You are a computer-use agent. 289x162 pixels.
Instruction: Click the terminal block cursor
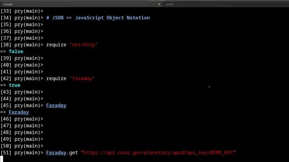click(x=1, y=159)
